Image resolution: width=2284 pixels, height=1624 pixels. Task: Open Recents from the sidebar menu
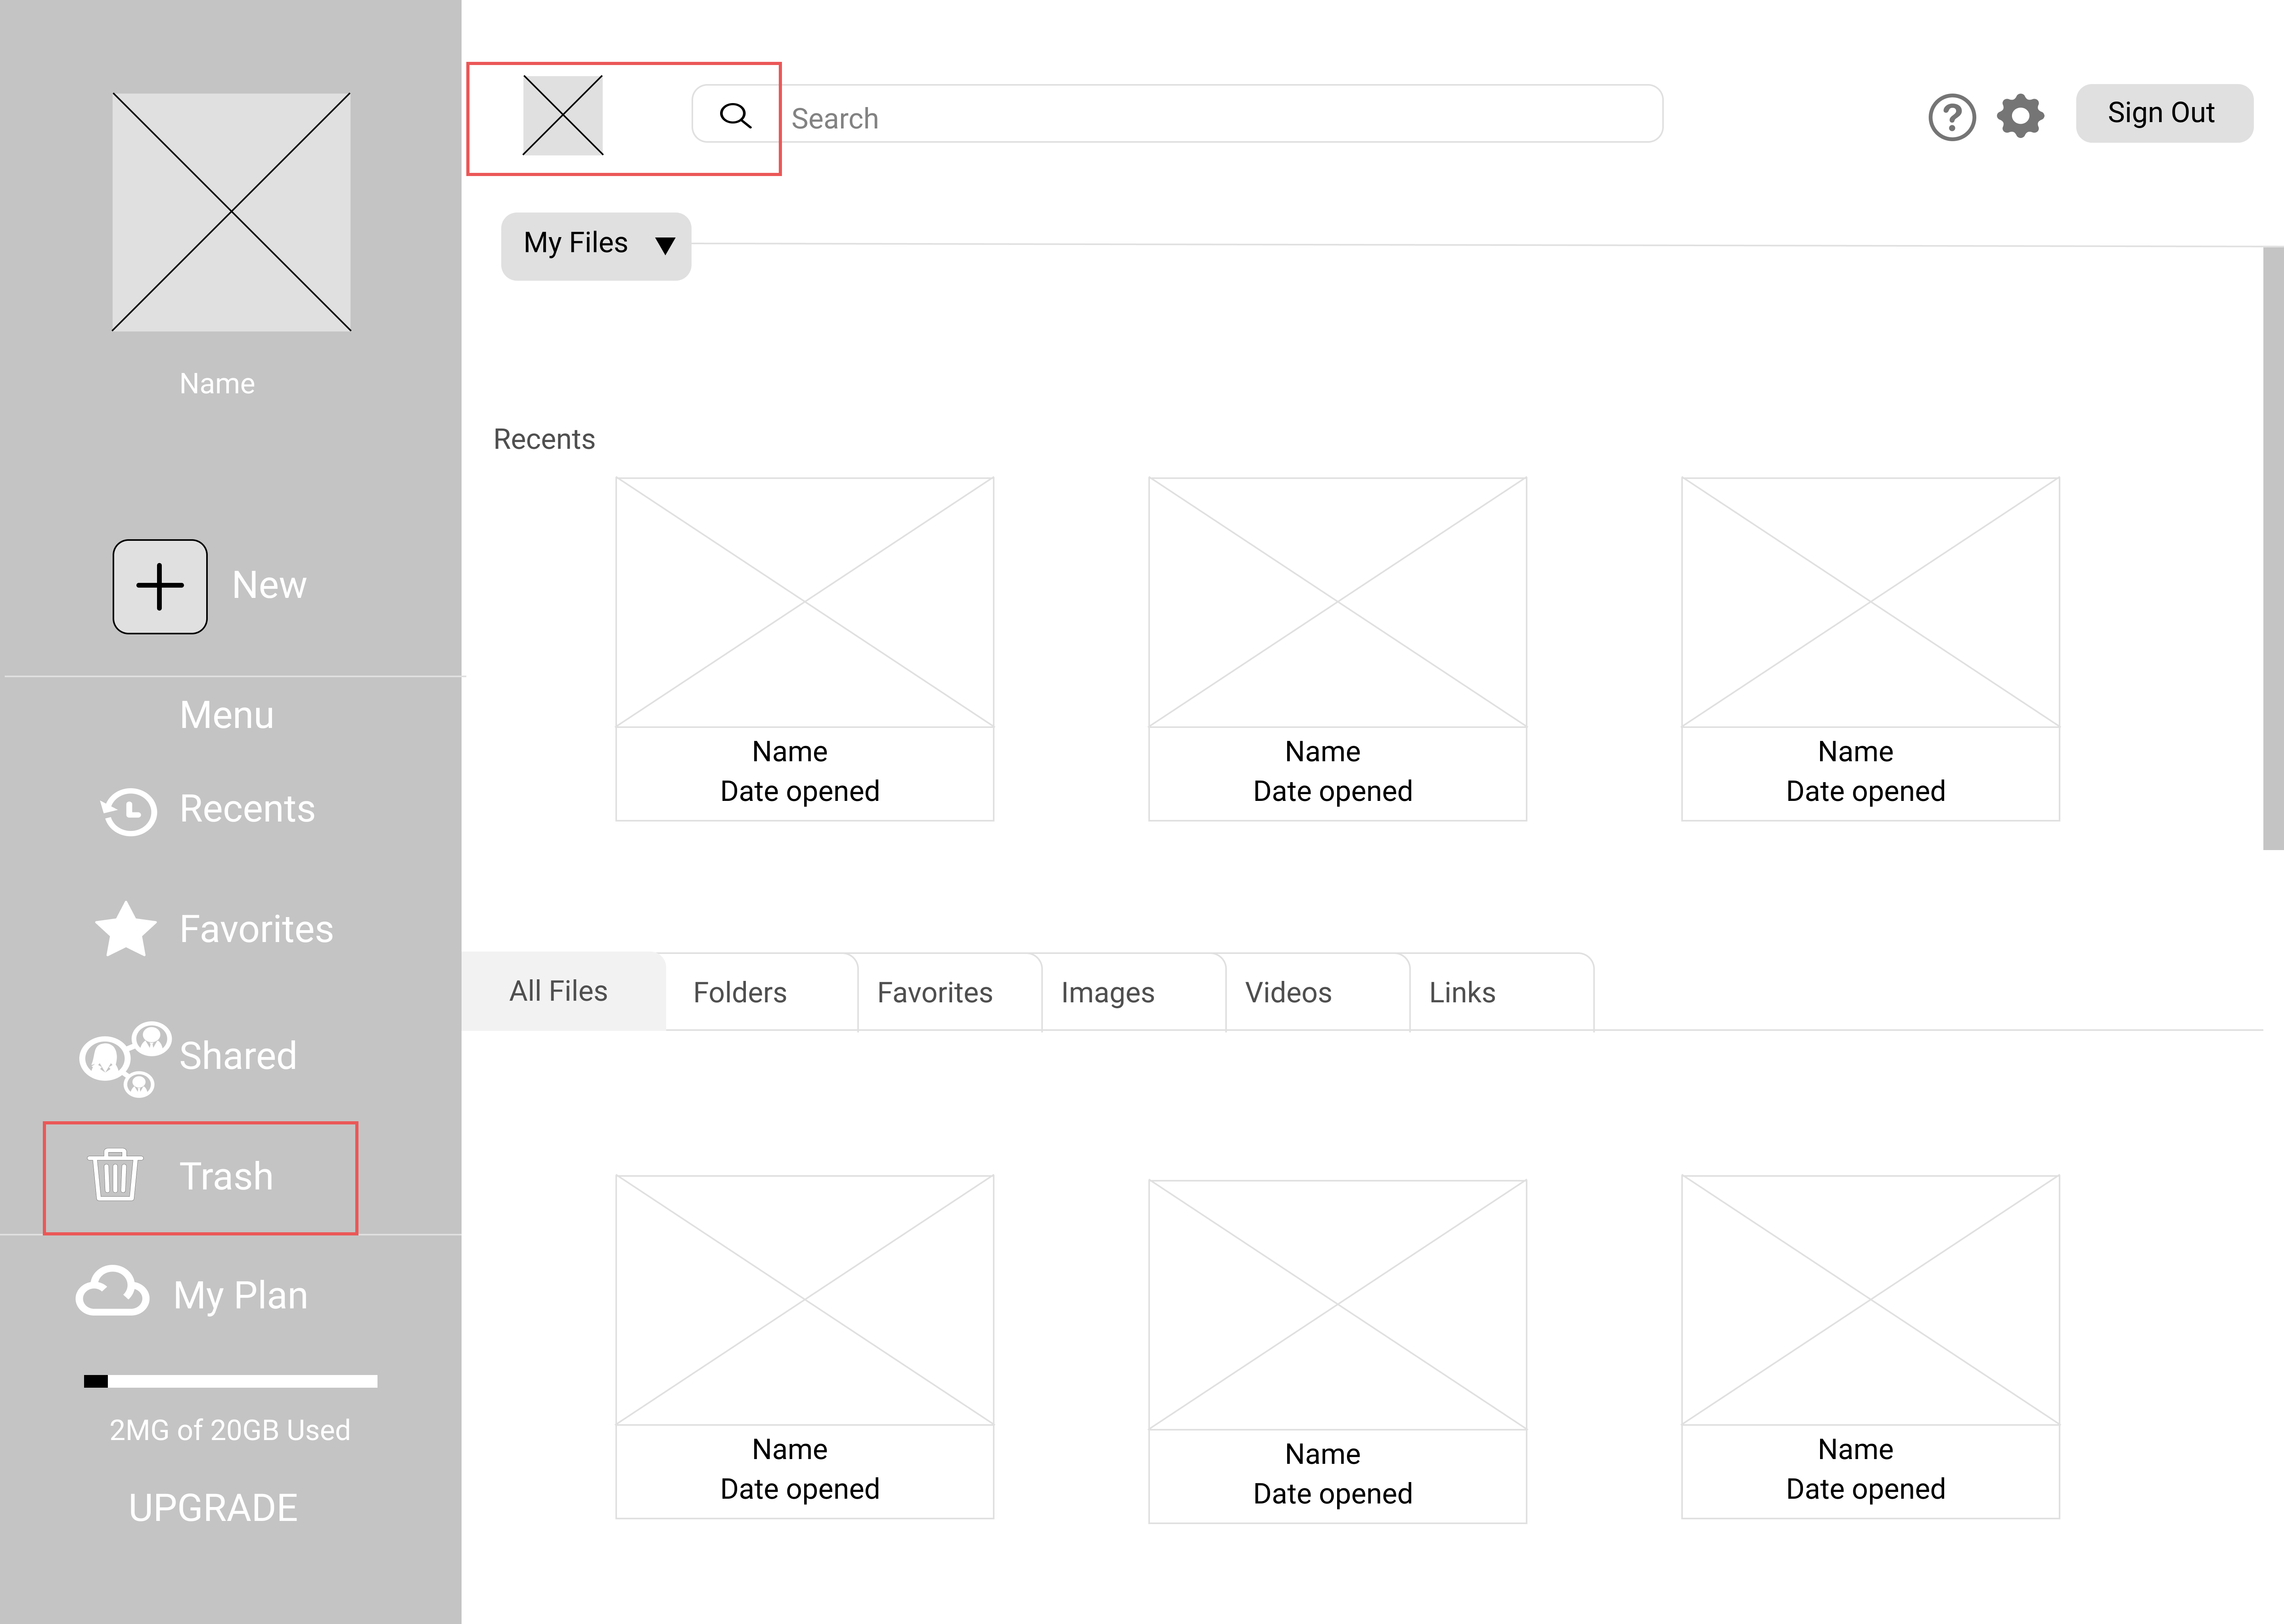[247, 809]
